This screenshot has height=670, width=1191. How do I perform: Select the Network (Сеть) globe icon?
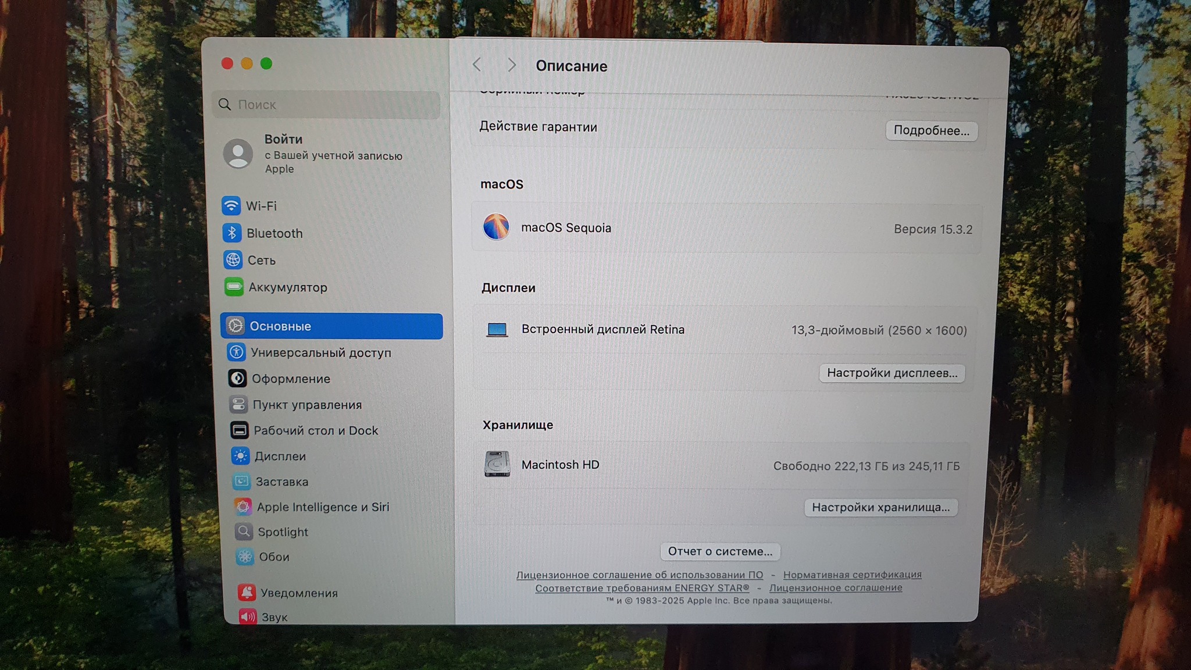233,260
